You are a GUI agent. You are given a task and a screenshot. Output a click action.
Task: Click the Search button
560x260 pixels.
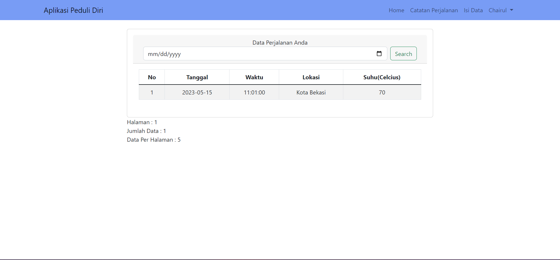[403, 54]
